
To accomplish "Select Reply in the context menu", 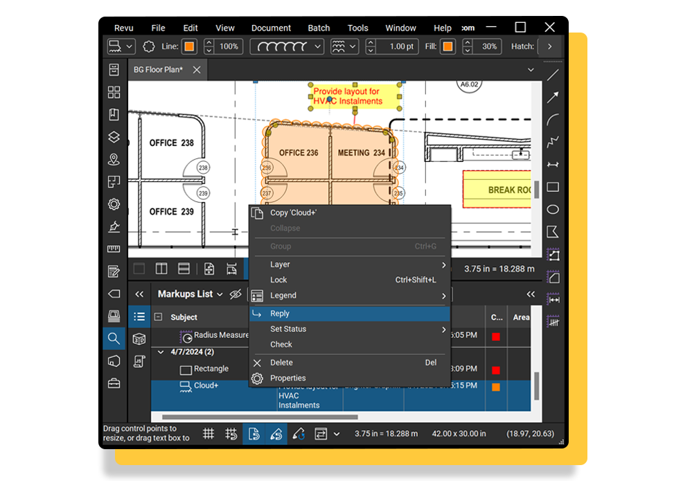I will (x=279, y=313).
